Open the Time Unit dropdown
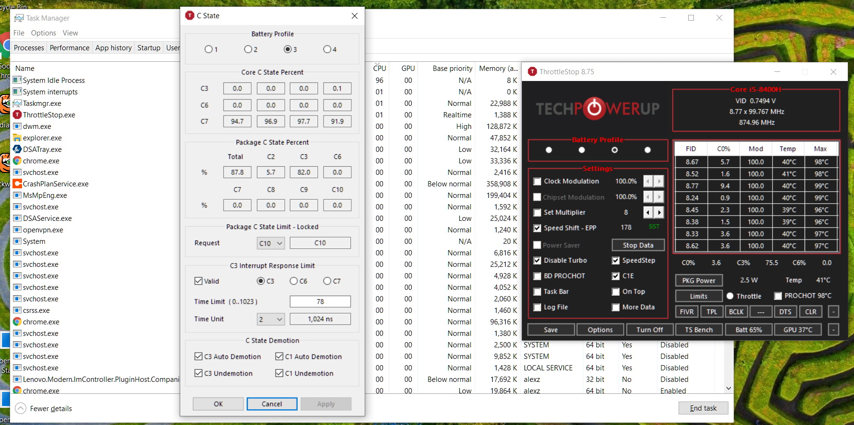The width and height of the screenshot is (854, 425). tap(271, 319)
